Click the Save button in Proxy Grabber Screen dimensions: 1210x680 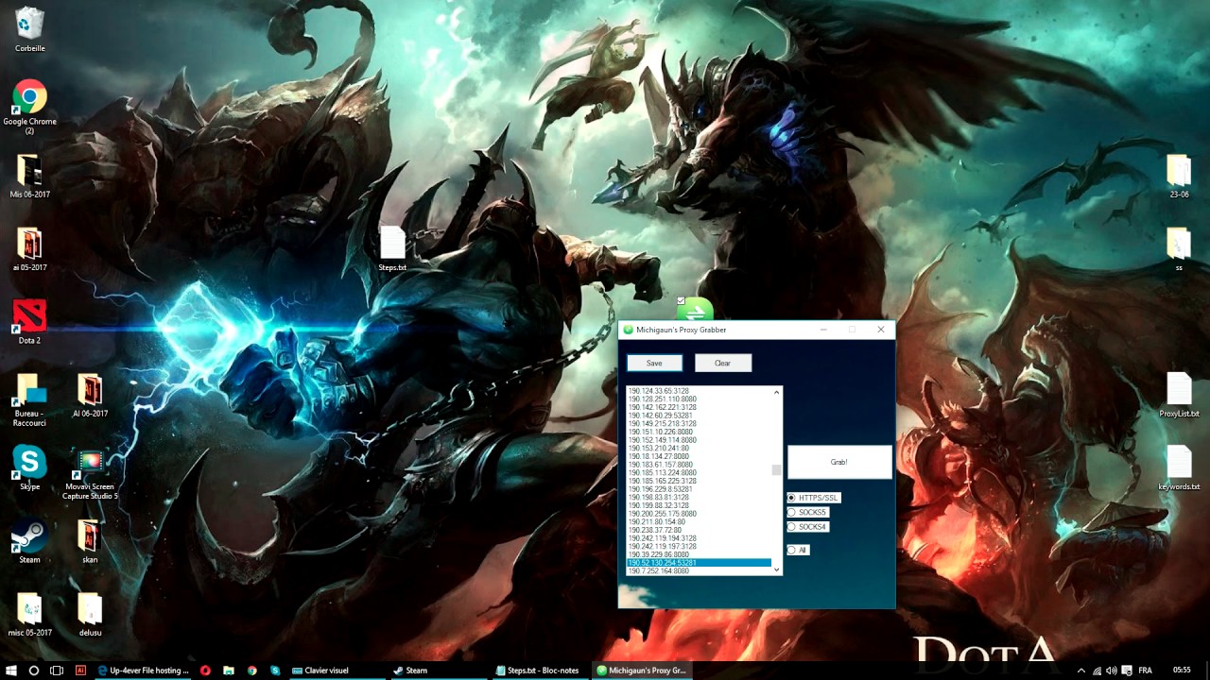tap(654, 364)
